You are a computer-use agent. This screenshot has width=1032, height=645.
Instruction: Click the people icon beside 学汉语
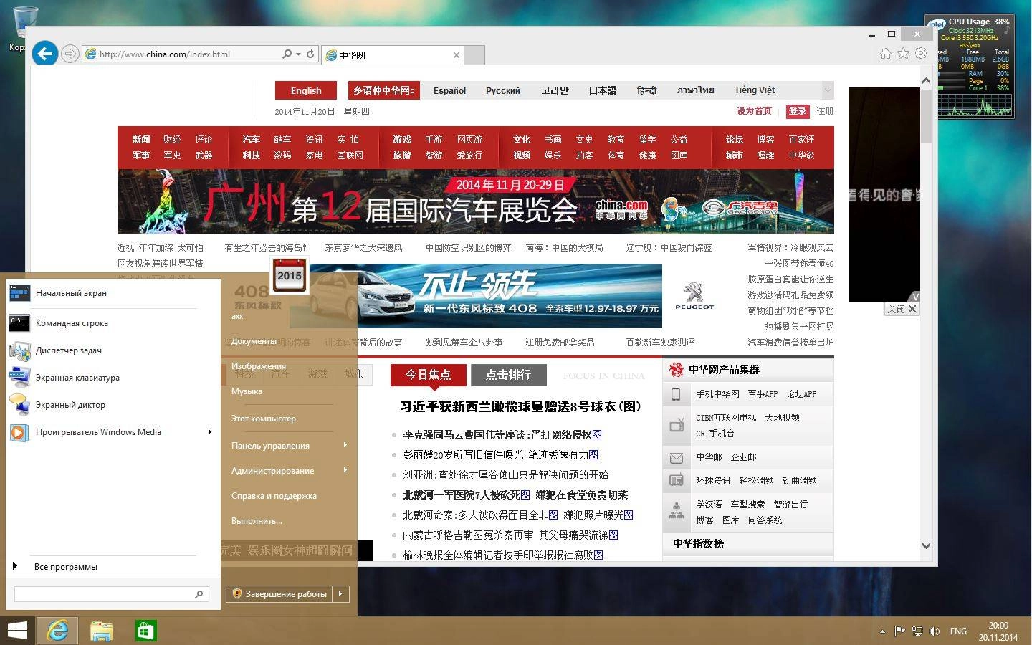676,510
